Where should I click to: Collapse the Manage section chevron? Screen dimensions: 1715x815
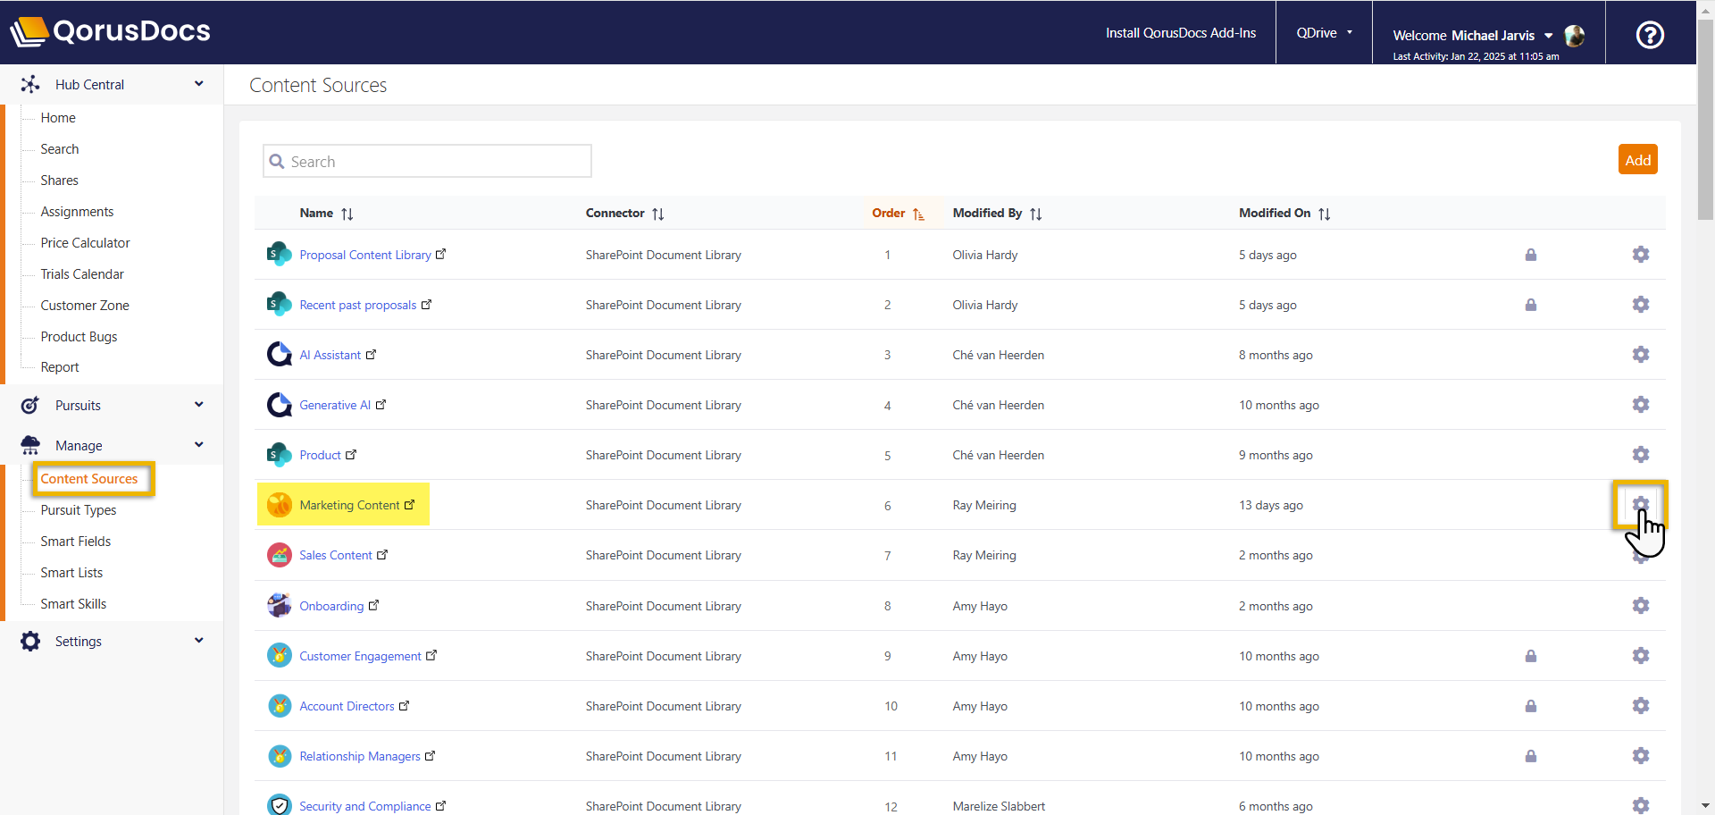198,444
